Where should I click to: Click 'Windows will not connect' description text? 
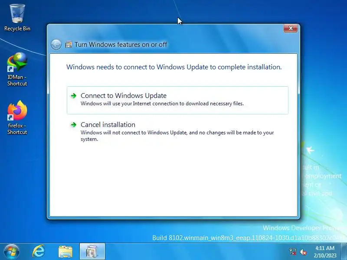[x=177, y=136]
